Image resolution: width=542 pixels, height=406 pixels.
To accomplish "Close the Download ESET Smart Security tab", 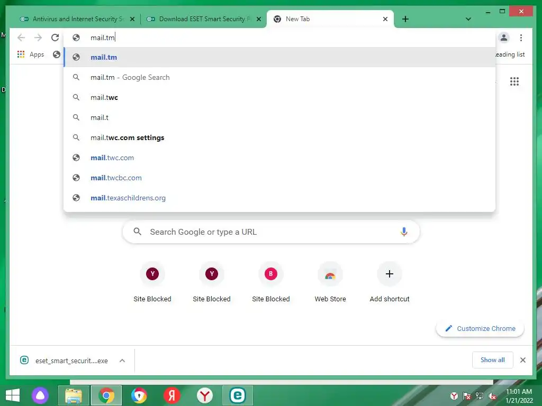I will (x=258, y=20).
